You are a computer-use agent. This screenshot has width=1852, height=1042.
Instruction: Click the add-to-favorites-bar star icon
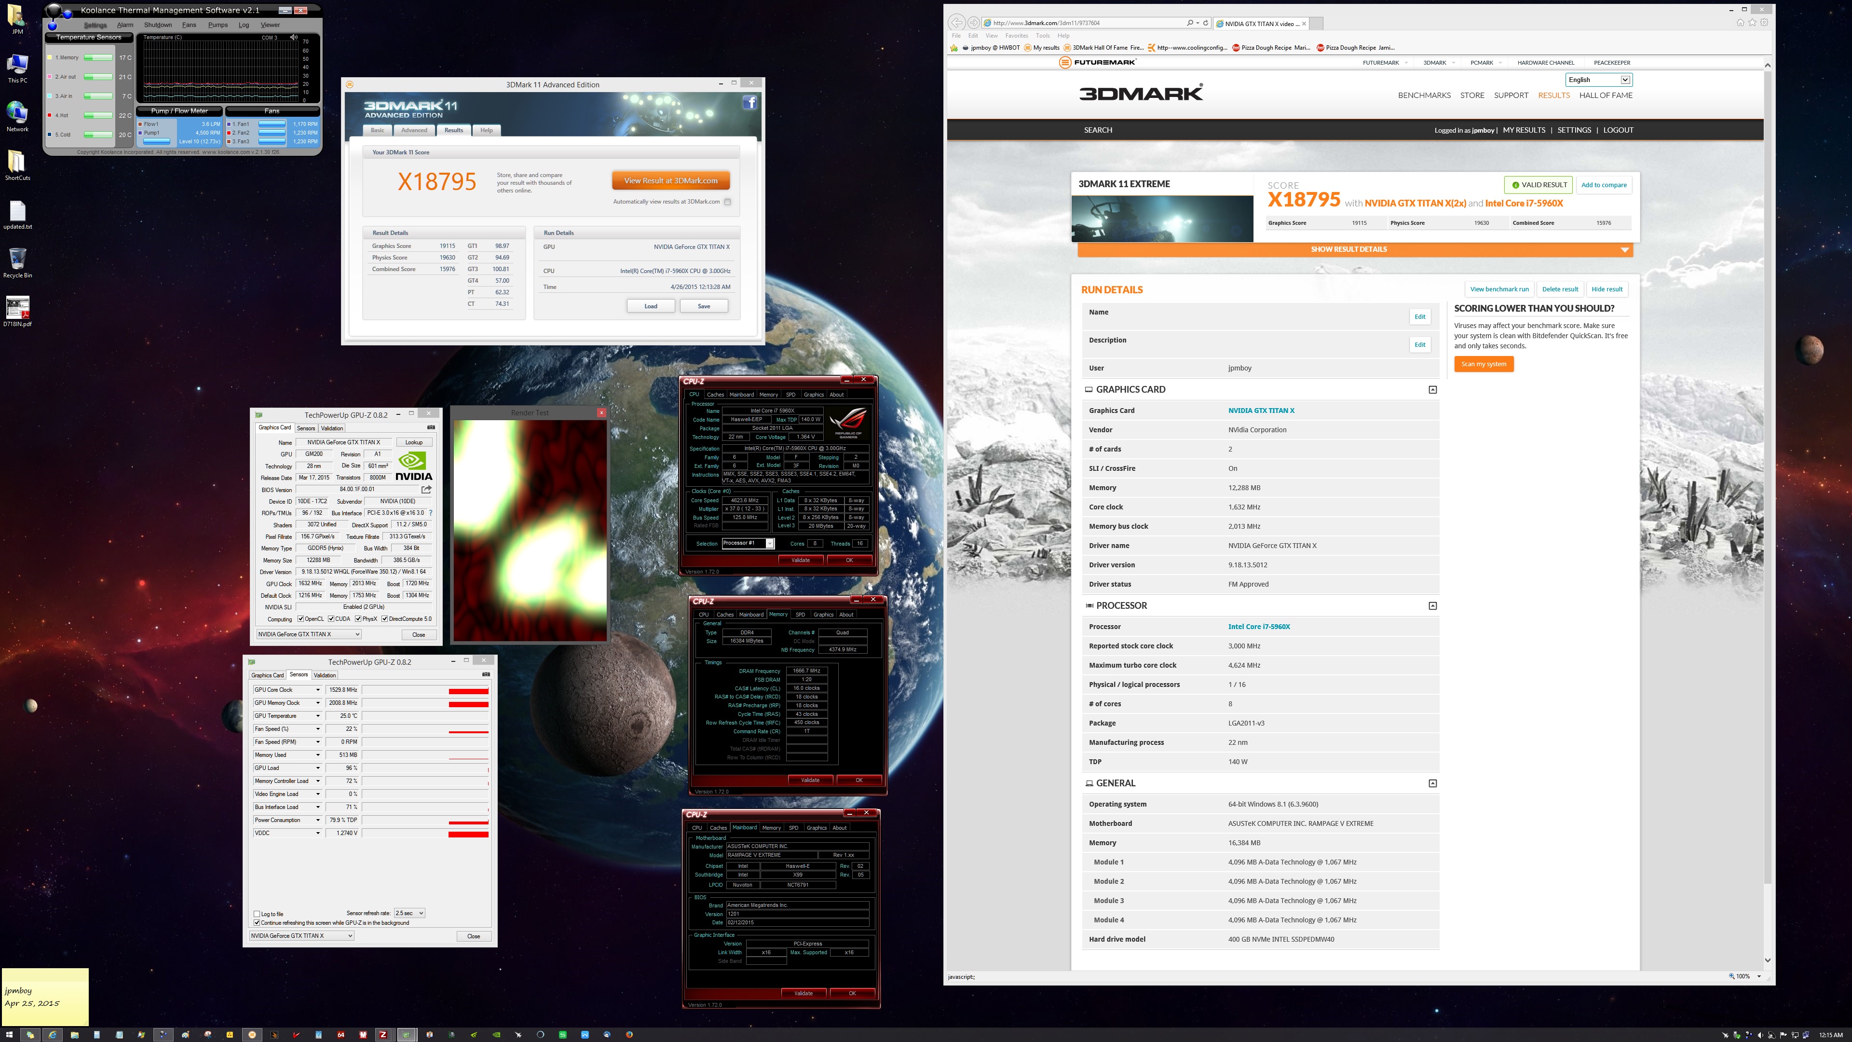click(x=954, y=47)
